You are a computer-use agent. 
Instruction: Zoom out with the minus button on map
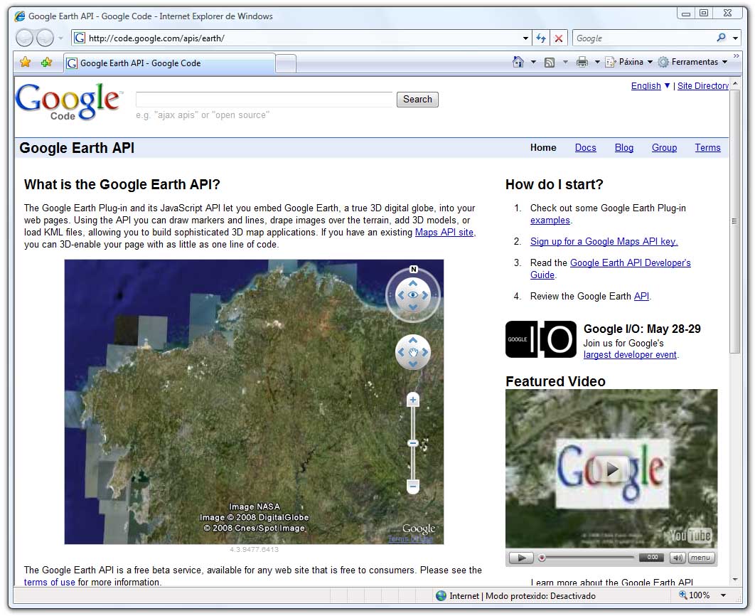(x=413, y=486)
